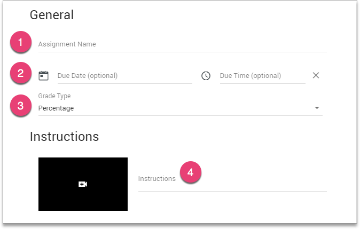Click the pink number 4 badge
Image resolution: width=360 pixels, height=229 pixels.
191,172
